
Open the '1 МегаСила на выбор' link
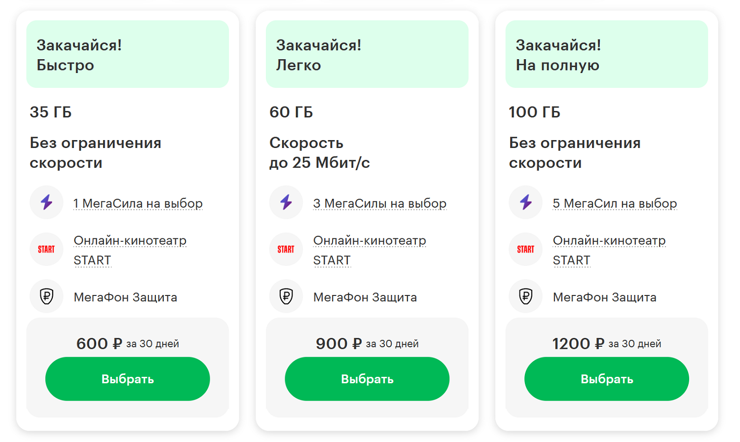coord(138,203)
